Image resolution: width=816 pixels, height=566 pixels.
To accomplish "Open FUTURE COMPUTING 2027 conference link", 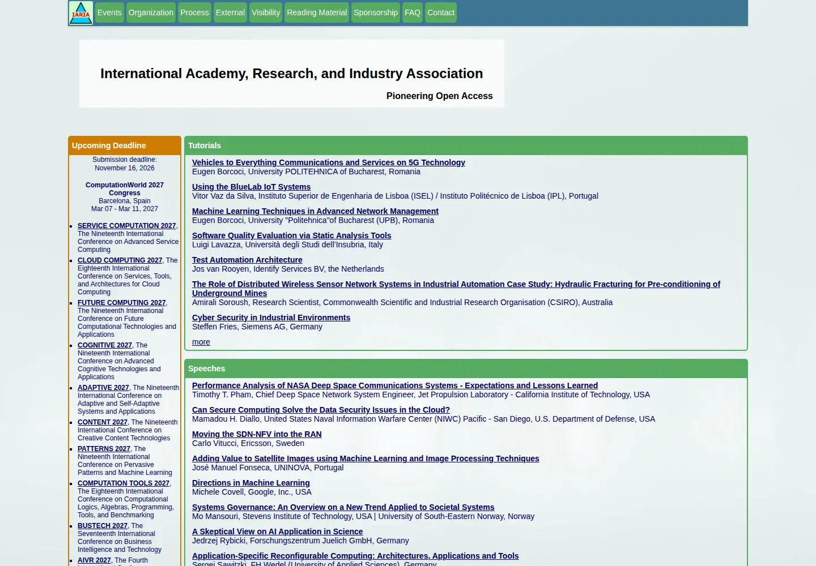I will point(121,303).
